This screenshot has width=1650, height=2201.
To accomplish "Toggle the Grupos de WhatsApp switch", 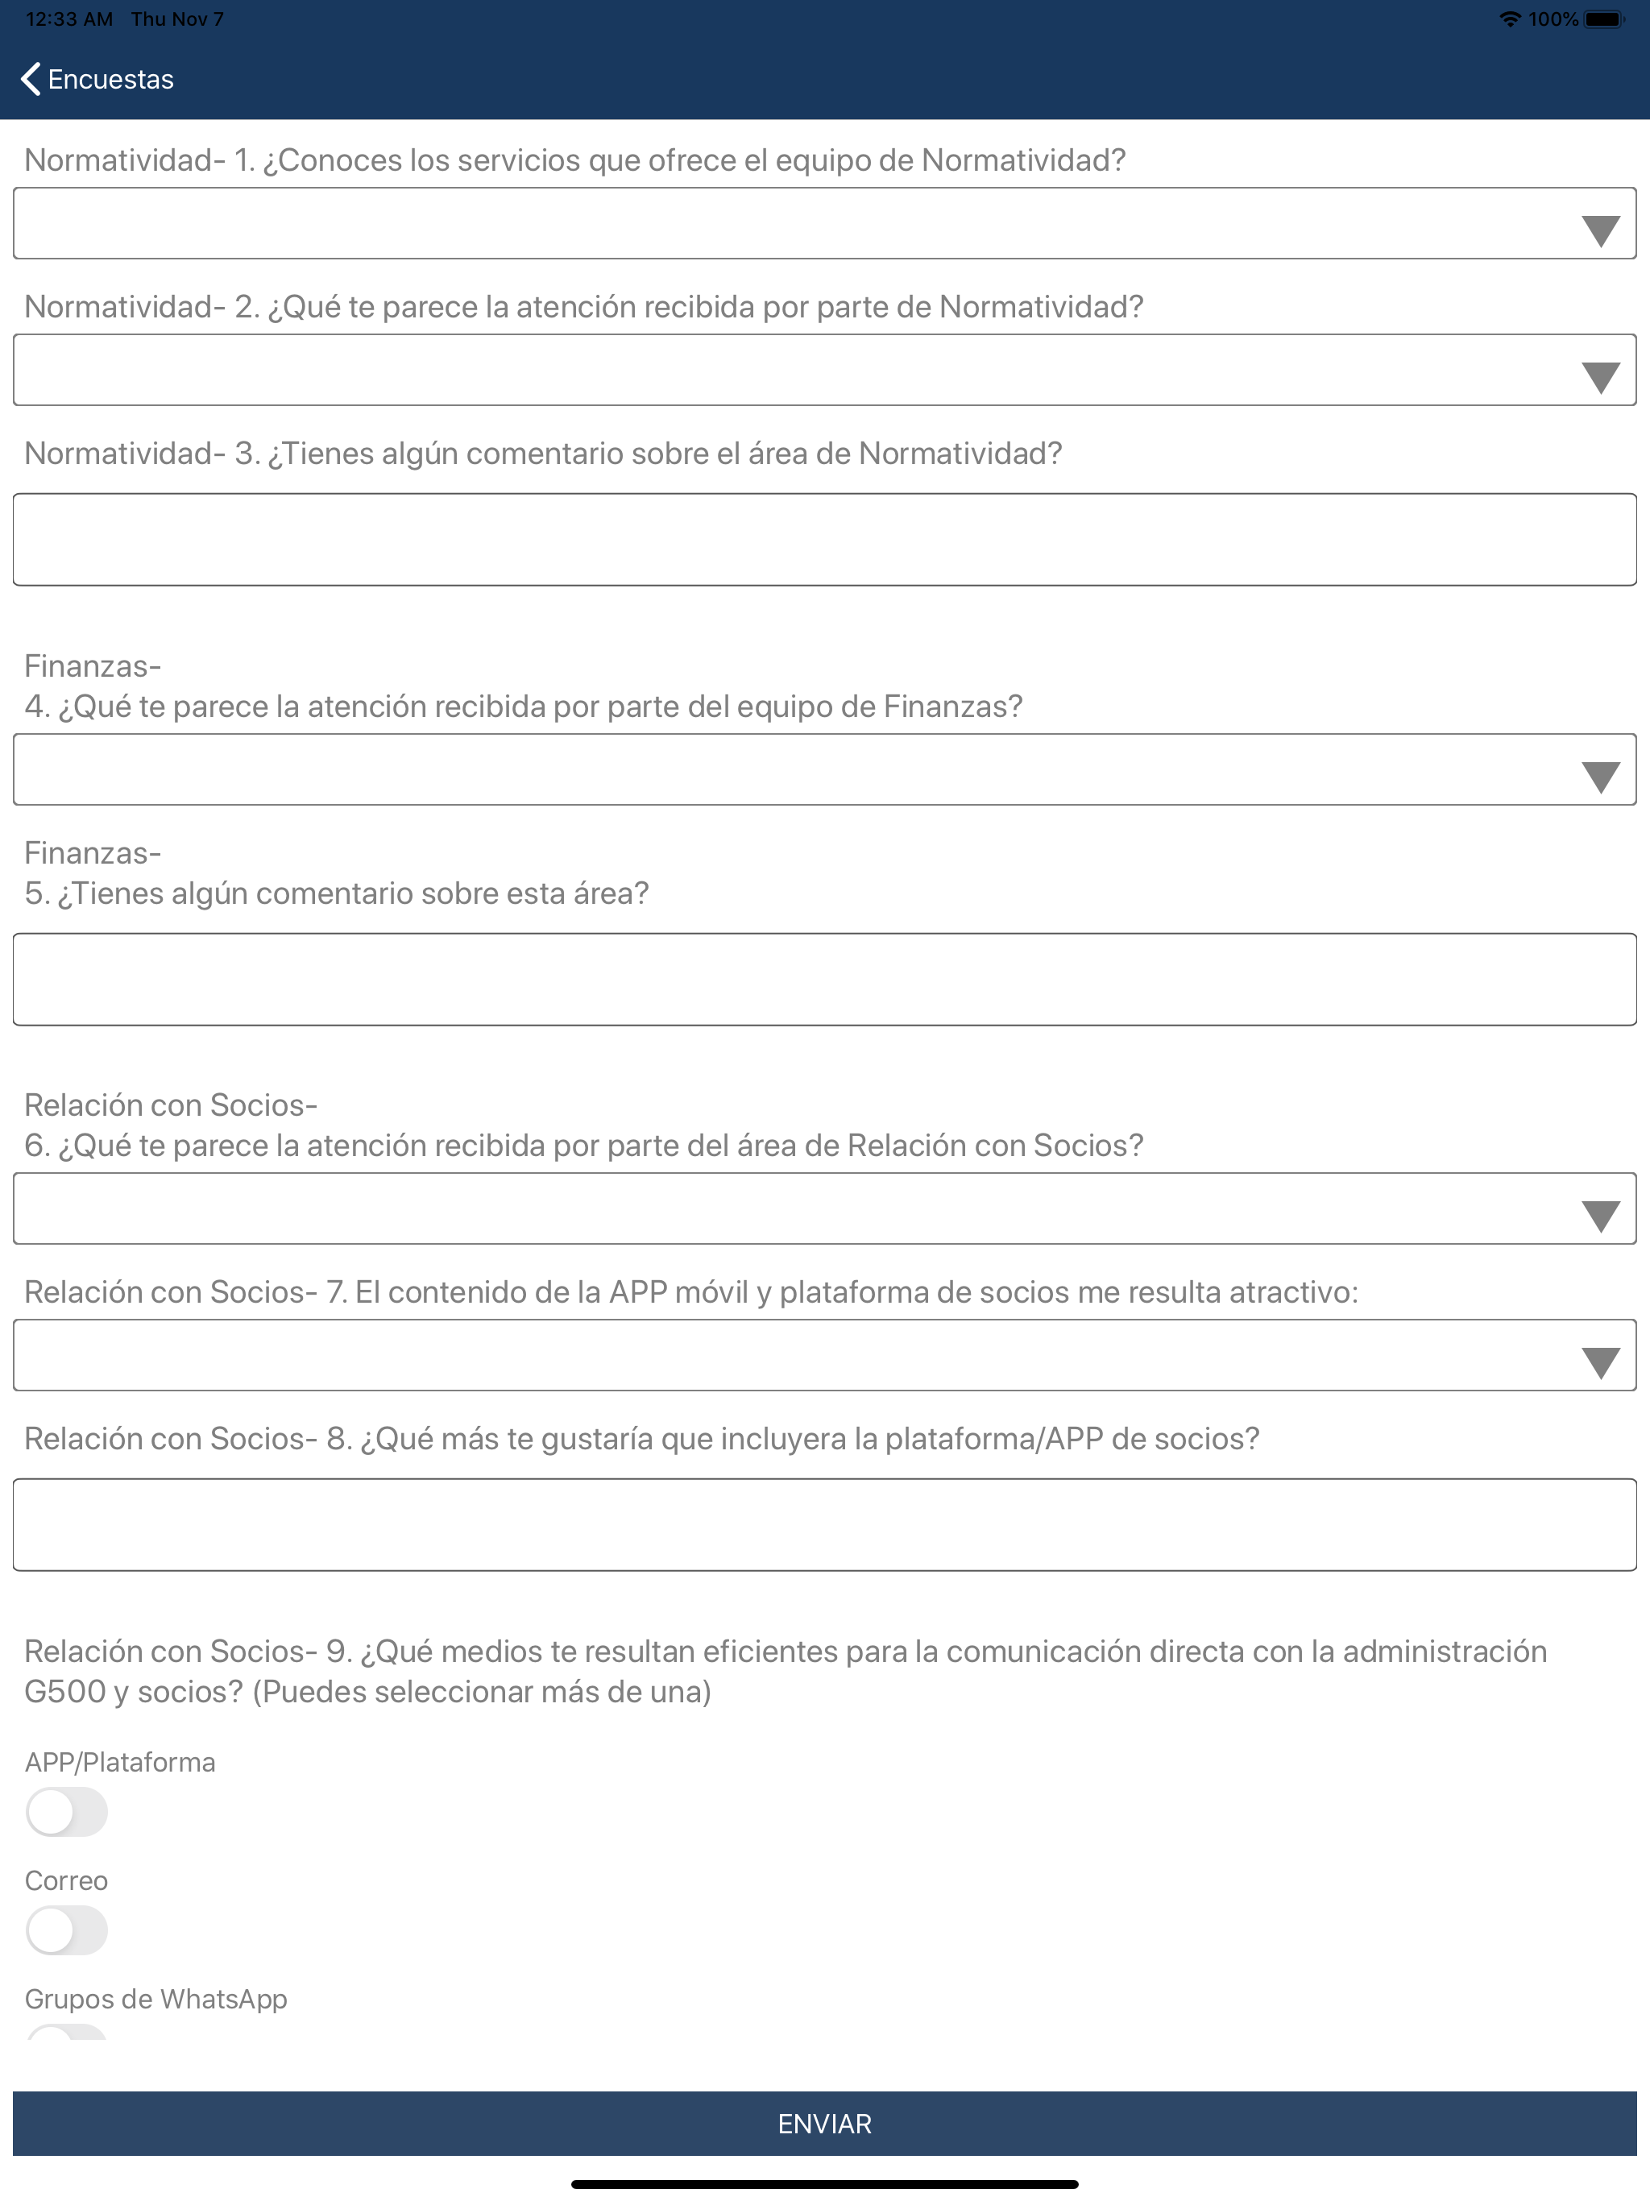I will 67,2032.
